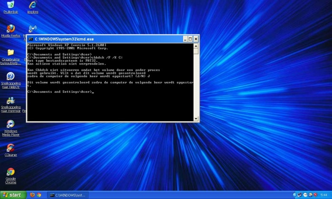Launch Mozilla Firefox from the desktop
332x199 pixels.
point(10,31)
